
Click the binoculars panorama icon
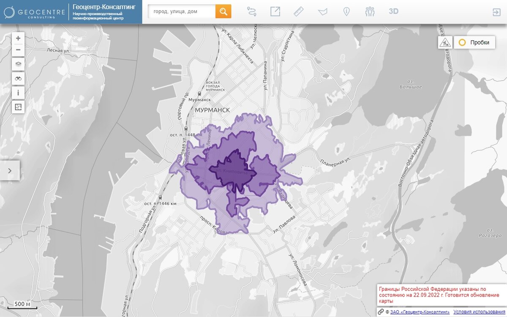[x=18, y=78]
